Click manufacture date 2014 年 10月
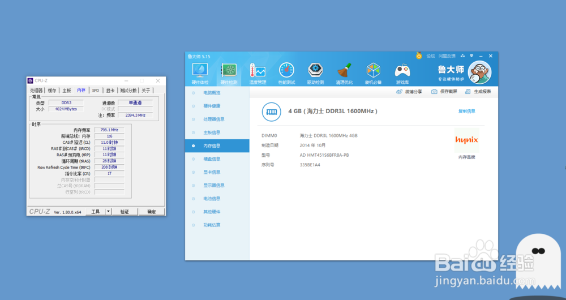 (312, 145)
